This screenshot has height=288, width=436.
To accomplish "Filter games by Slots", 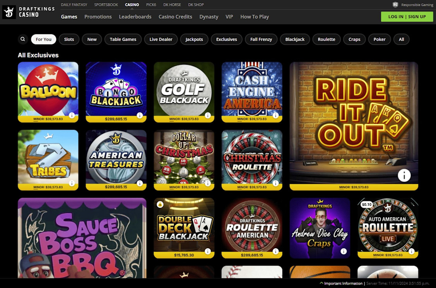I will point(69,39).
